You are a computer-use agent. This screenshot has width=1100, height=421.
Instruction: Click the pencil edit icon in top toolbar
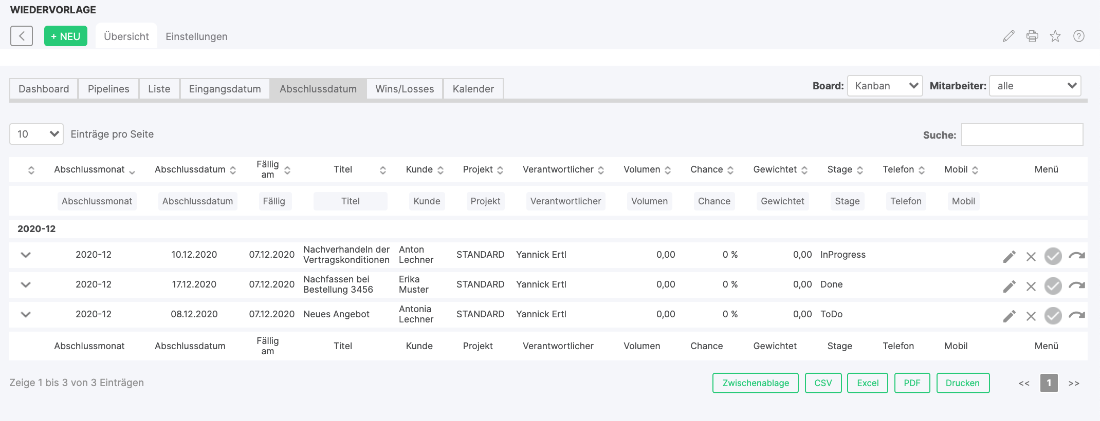click(1009, 36)
